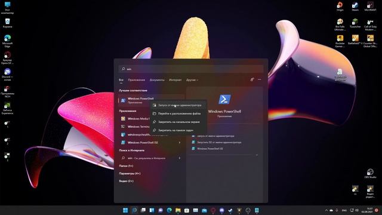Show hidden system tray icons
Image resolution: width=382 pixels, height=215 pixels.
[326, 210]
